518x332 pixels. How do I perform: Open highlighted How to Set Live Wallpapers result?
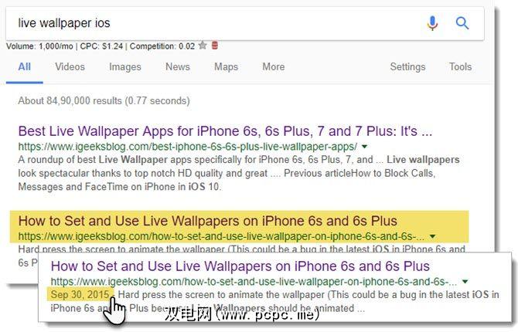(207, 221)
